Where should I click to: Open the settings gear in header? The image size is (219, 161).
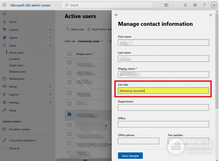pos(195,5)
